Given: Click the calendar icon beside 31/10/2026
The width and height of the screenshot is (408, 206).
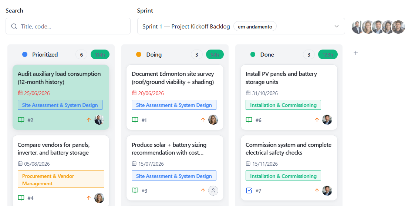Looking at the screenshot, I should click(248, 93).
